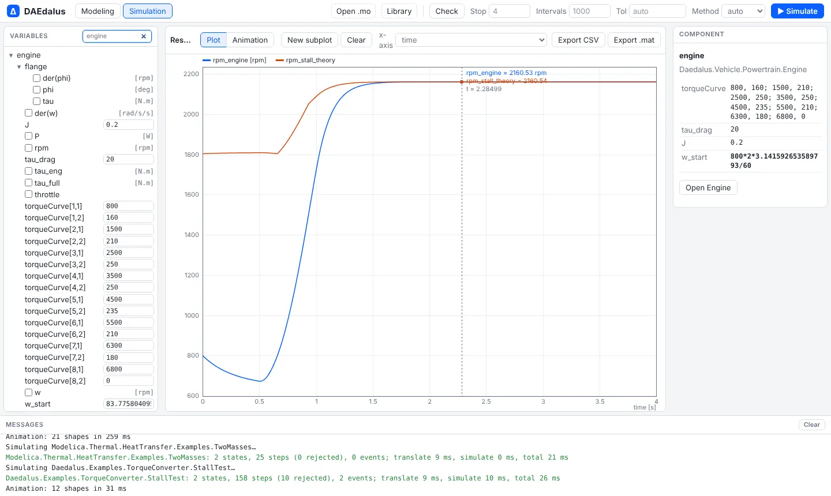Click the Open Engine button

click(x=708, y=187)
